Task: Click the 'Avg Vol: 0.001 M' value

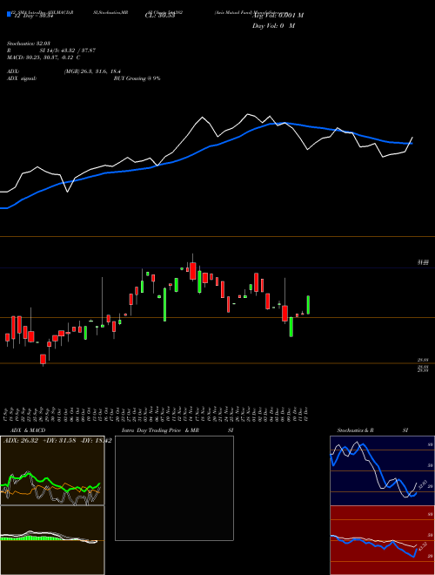Action: [278, 16]
